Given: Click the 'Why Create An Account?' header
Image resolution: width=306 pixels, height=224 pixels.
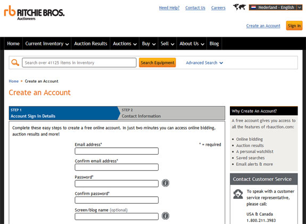Looking at the screenshot, I should point(264,111).
